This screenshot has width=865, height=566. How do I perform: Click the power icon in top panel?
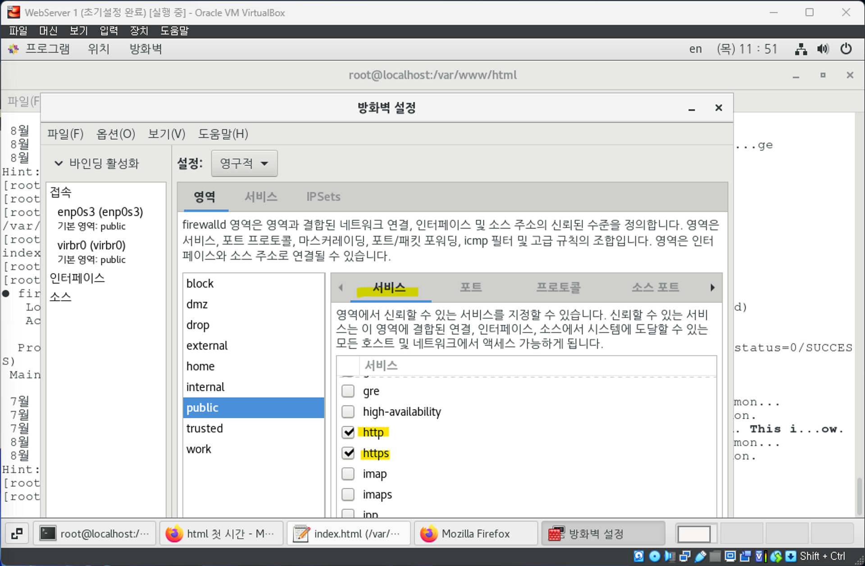846,49
